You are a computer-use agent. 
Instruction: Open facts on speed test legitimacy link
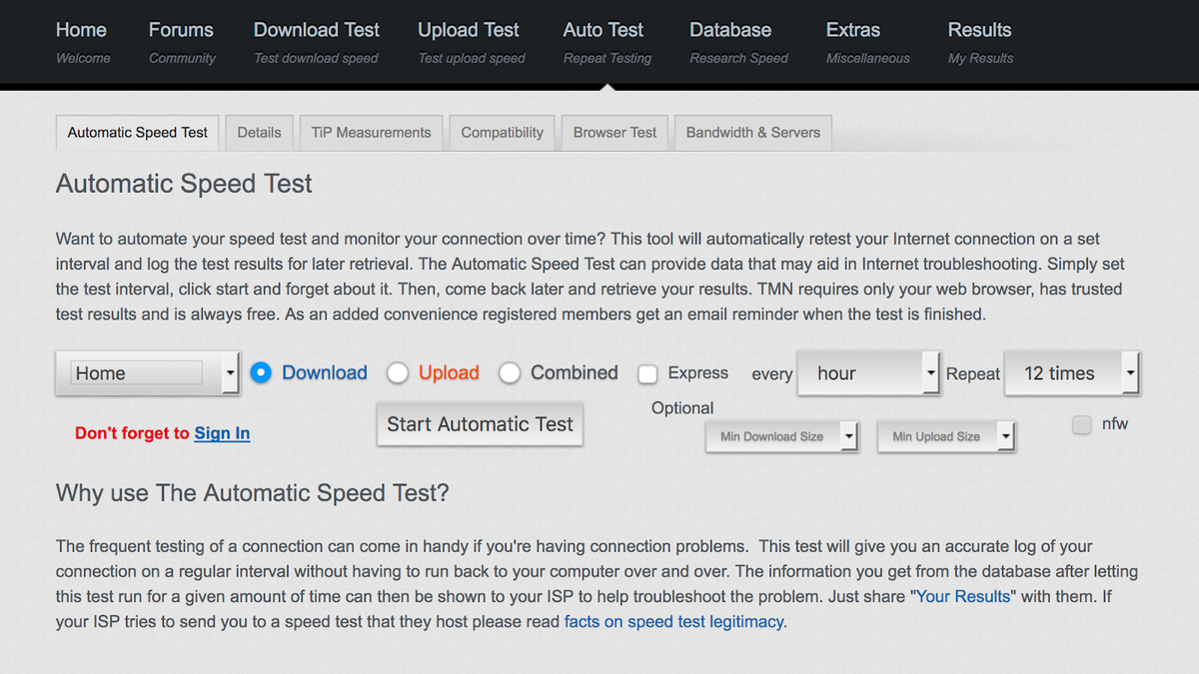(674, 622)
